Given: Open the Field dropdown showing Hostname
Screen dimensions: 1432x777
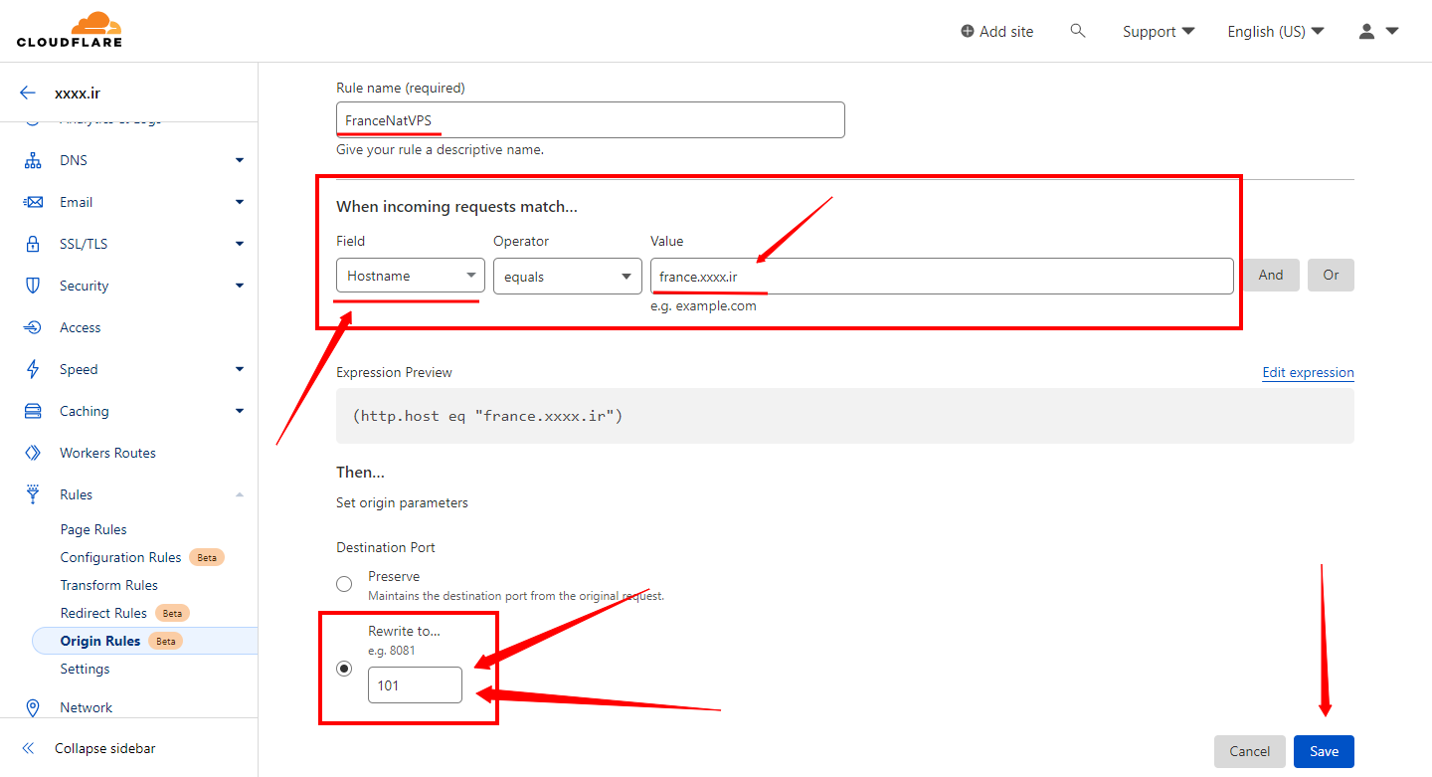Looking at the screenshot, I should pos(411,276).
